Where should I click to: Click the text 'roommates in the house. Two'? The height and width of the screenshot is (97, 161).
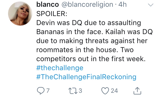85,50
